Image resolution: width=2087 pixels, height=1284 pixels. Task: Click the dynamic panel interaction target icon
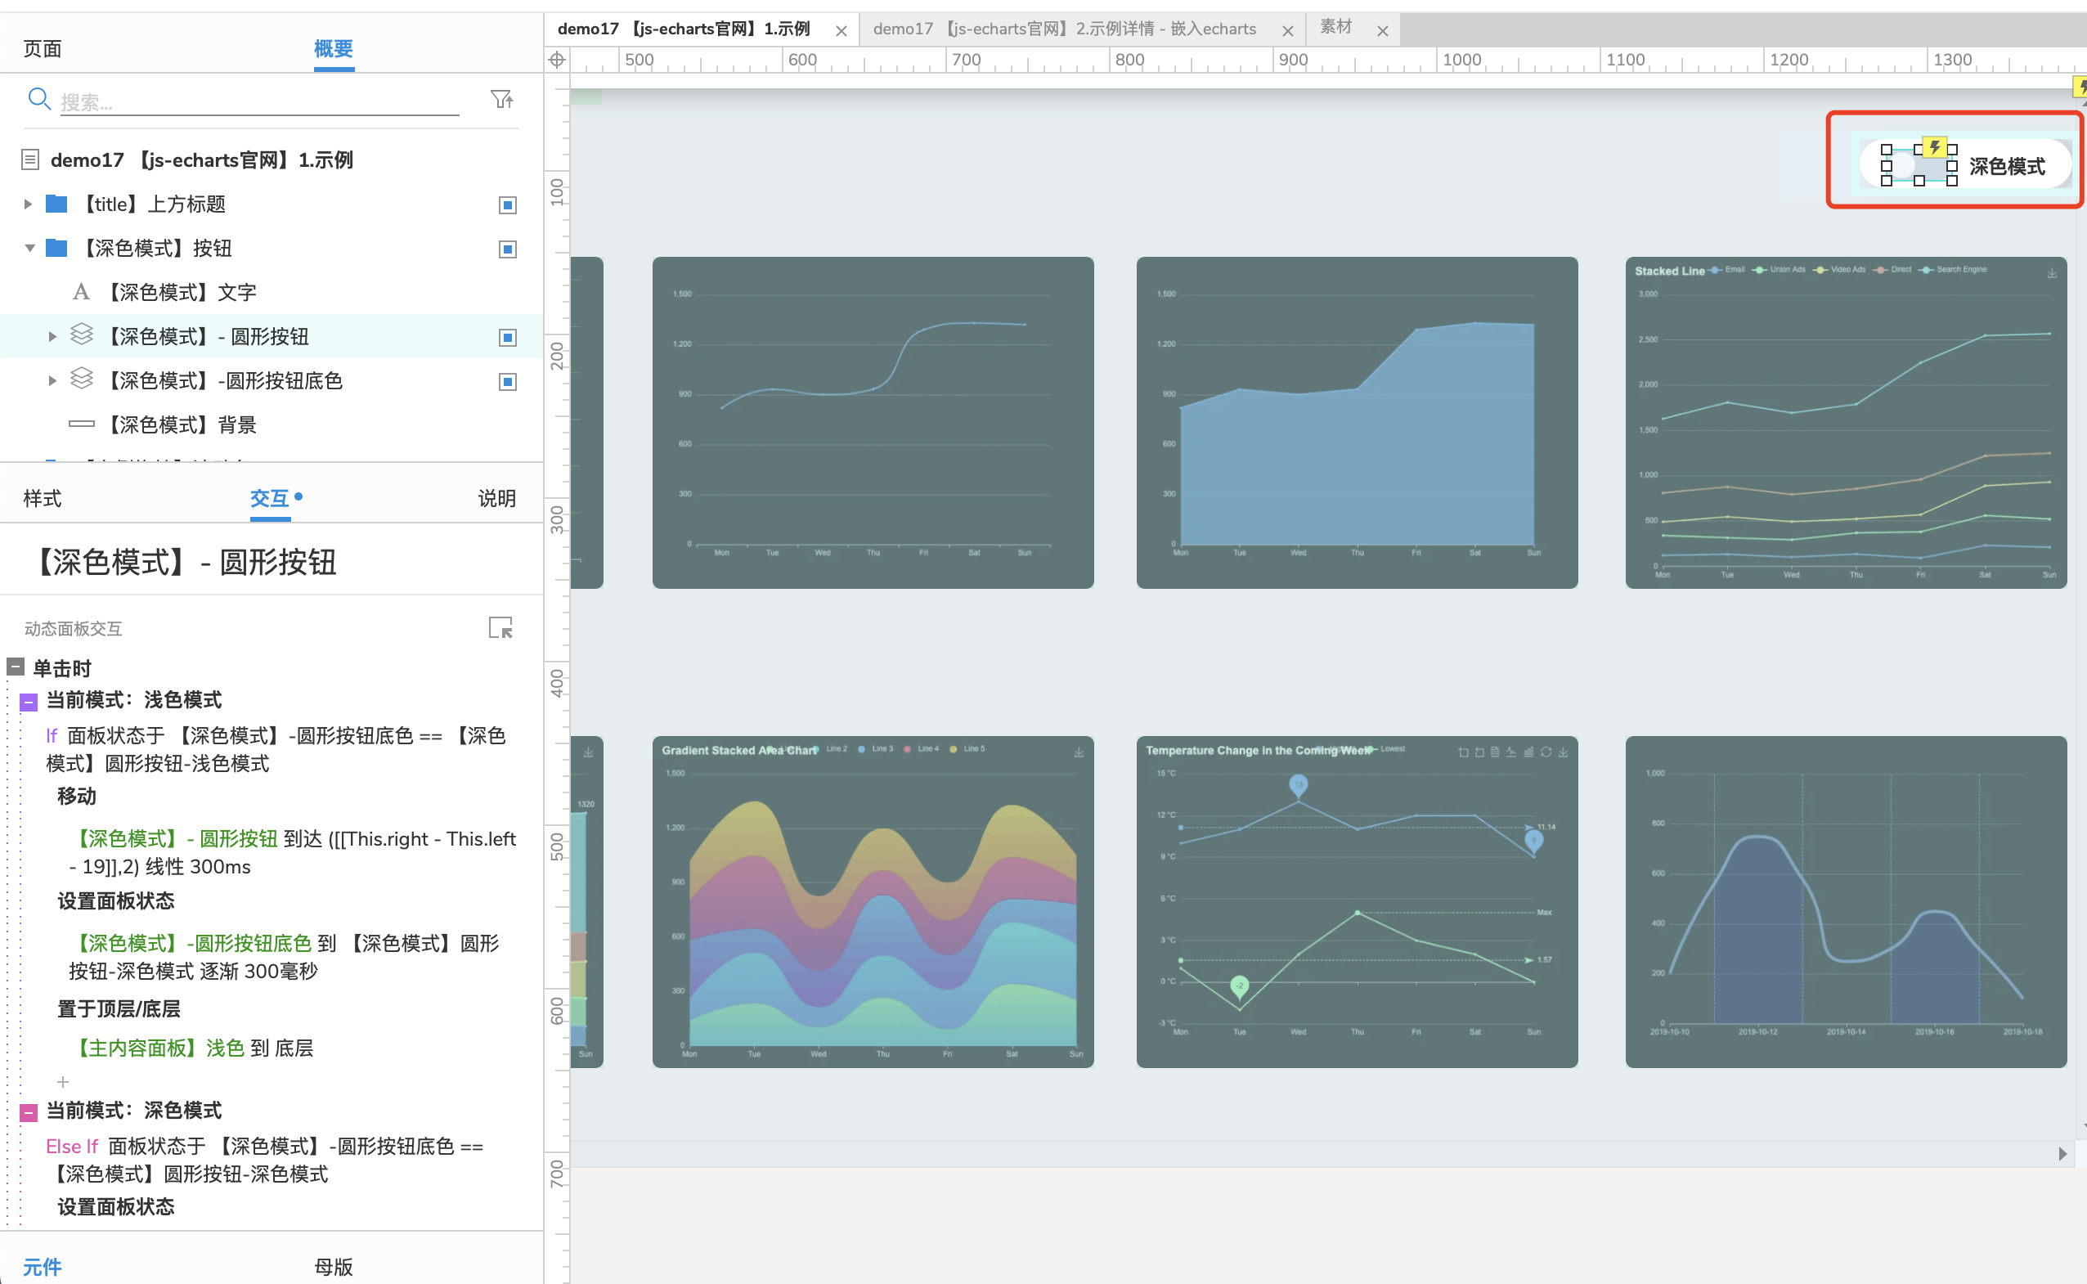tap(501, 627)
